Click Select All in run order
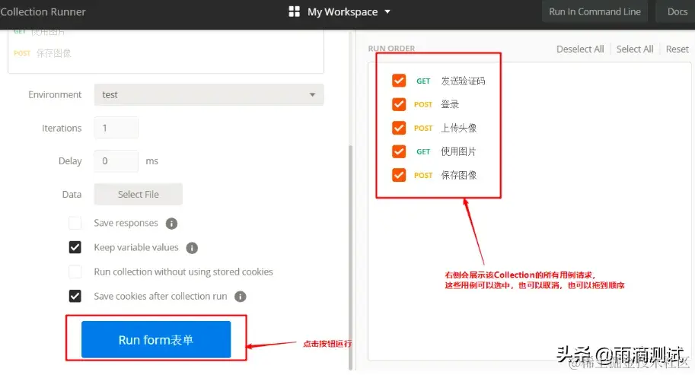The width and height of the screenshot is (695, 375). point(635,49)
